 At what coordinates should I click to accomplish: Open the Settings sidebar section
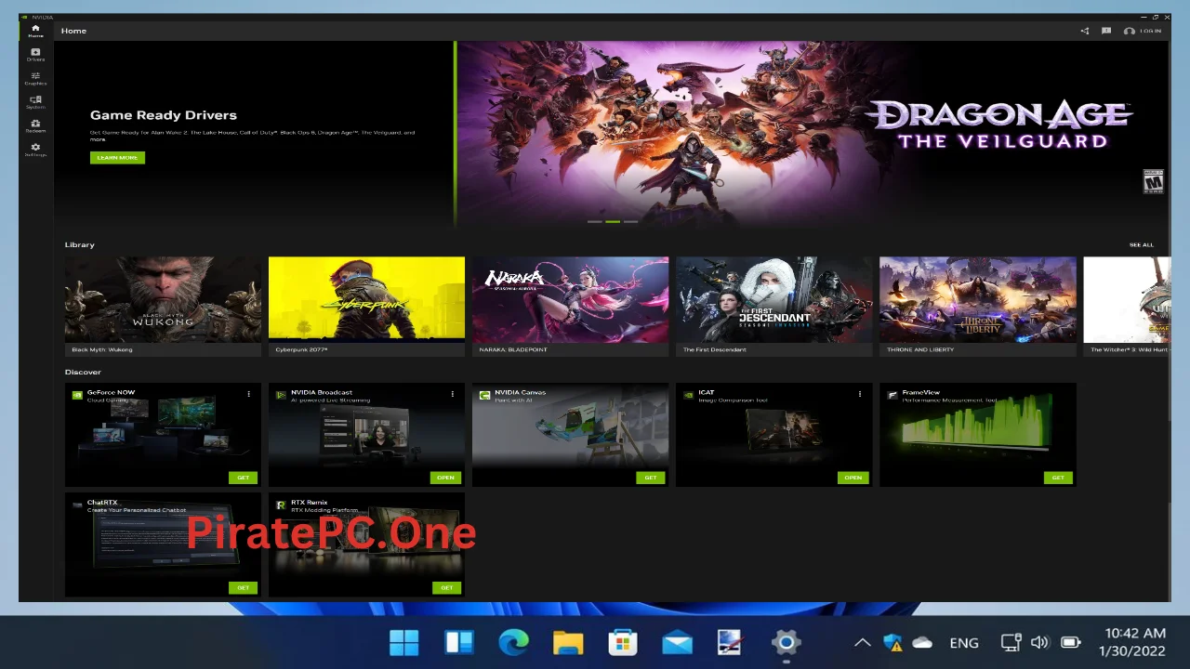pos(35,149)
